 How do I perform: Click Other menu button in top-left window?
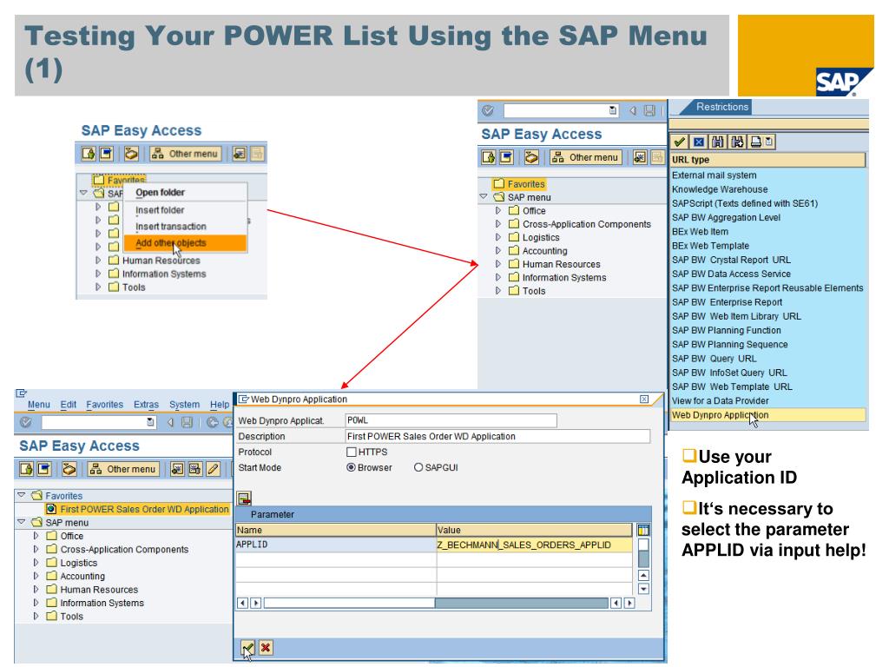[x=186, y=153]
